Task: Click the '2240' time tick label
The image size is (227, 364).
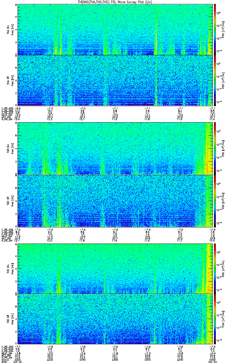Action: click(x=82, y=359)
